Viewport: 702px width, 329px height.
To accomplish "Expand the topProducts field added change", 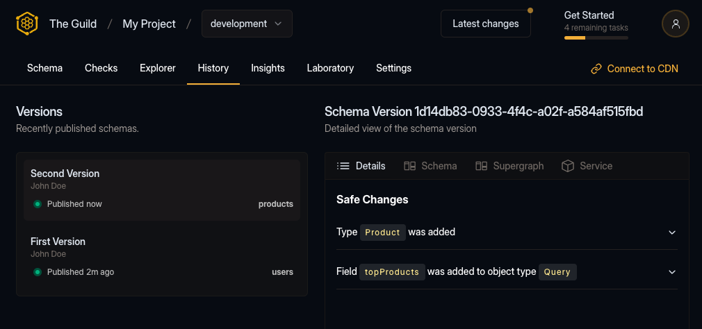I will pyautogui.click(x=671, y=272).
